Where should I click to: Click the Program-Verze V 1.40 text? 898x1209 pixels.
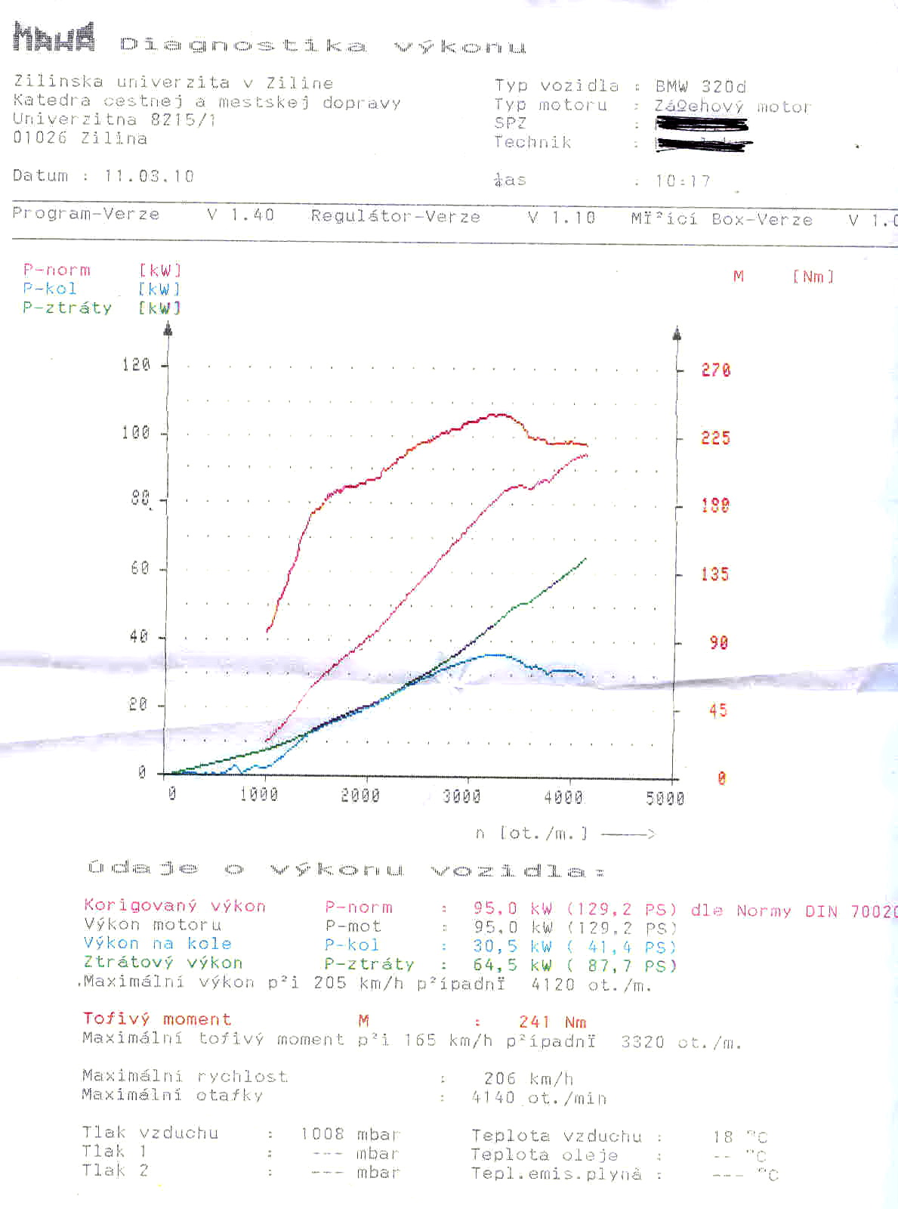point(143,215)
